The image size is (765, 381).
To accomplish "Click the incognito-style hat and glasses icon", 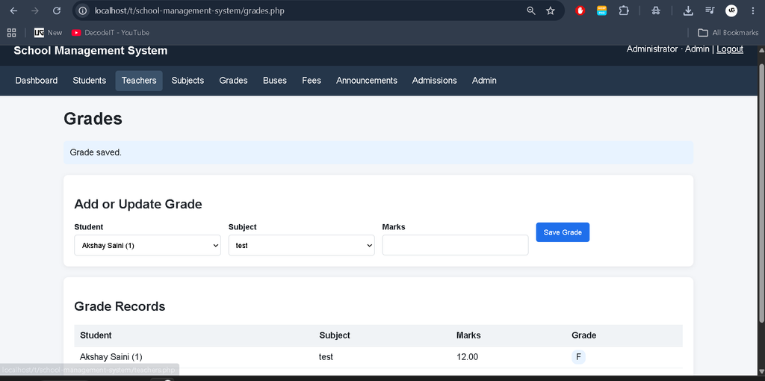I will point(656,10).
